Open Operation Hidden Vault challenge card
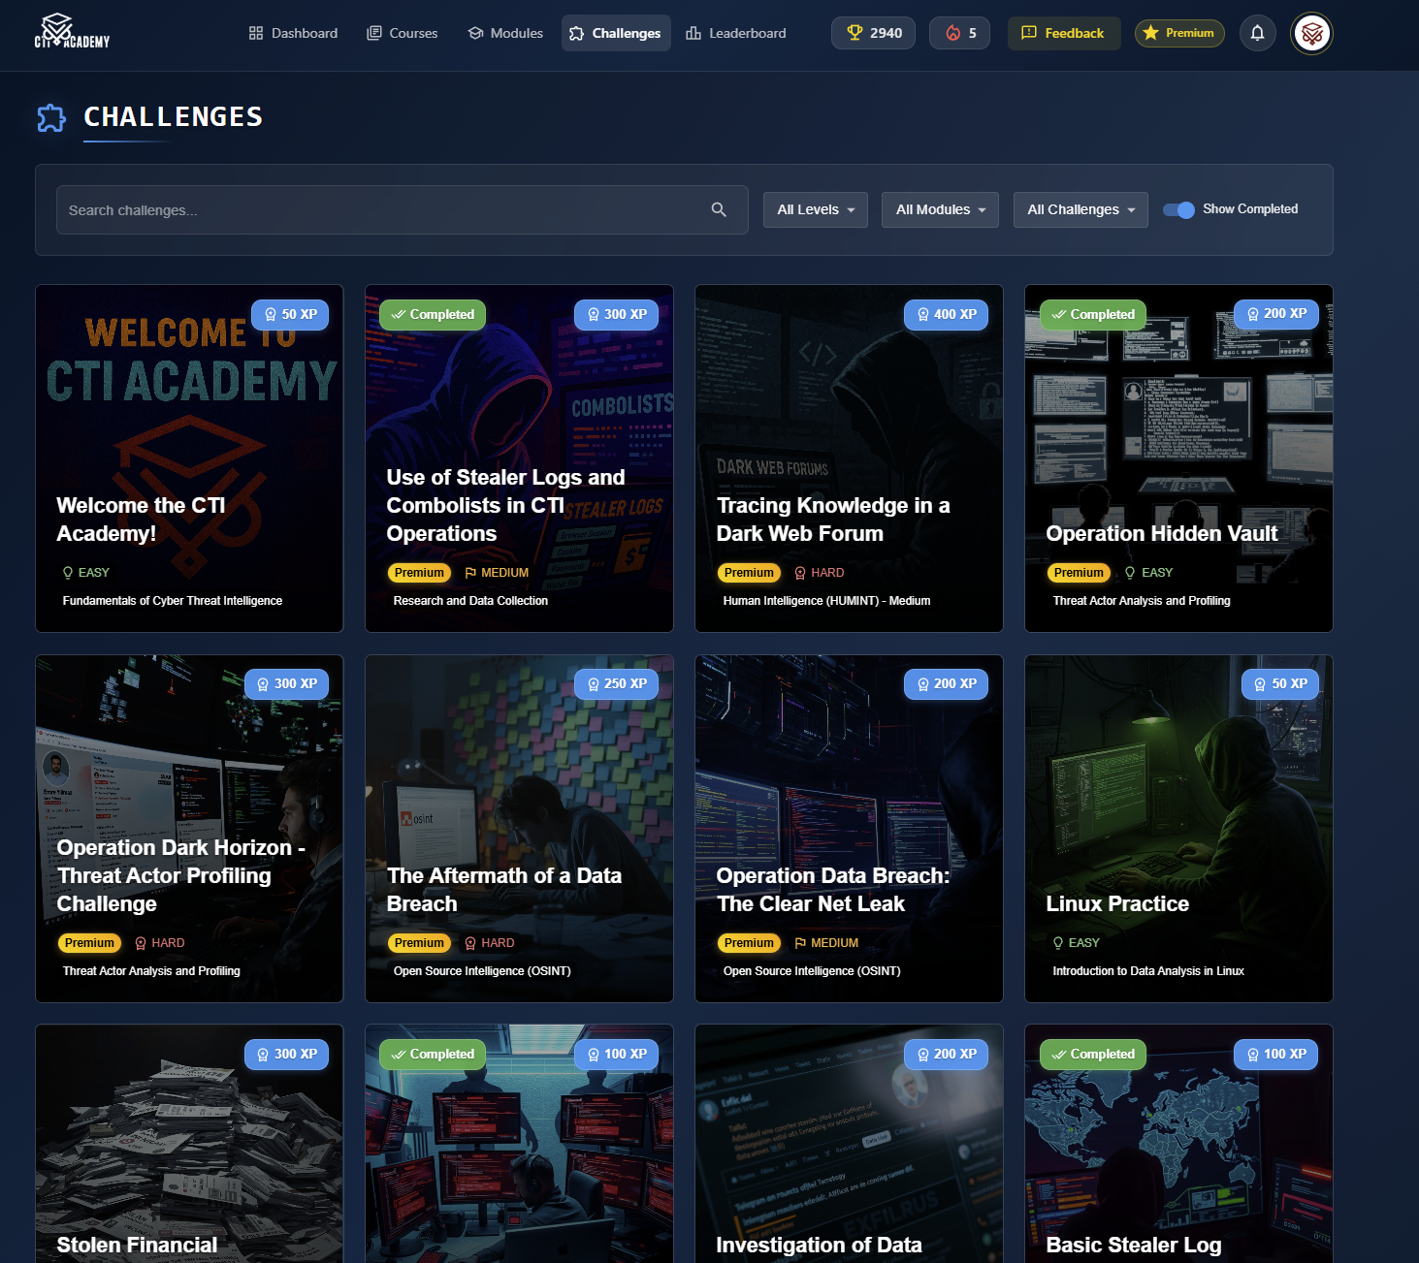Image resolution: width=1419 pixels, height=1263 pixels. click(x=1178, y=458)
